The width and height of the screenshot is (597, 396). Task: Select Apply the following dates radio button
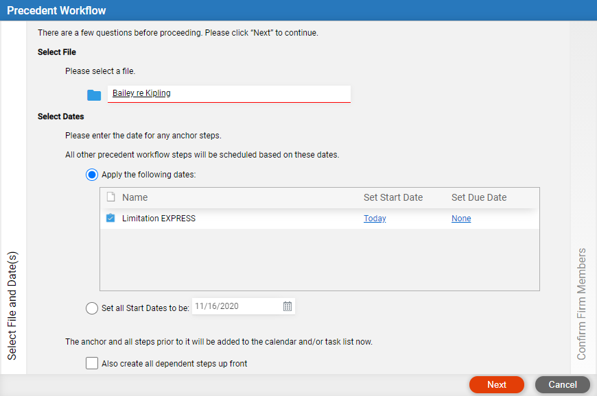[92, 175]
